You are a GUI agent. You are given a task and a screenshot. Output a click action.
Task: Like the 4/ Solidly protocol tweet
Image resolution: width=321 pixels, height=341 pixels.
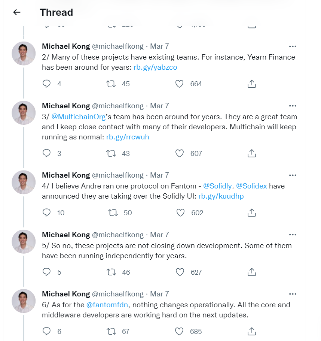click(x=180, y=212)
